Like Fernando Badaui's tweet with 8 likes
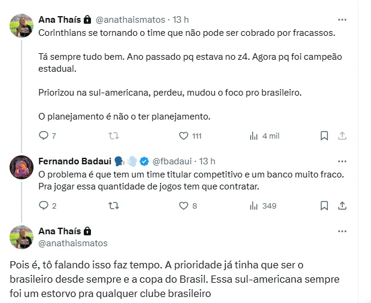Viewport: 371px width, 303px height. click(x=184, y=206)
